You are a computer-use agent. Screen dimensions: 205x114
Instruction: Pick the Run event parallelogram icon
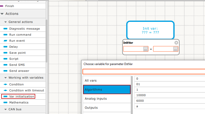coord(6,41)
